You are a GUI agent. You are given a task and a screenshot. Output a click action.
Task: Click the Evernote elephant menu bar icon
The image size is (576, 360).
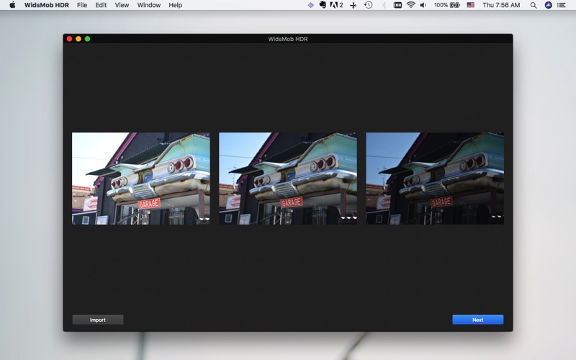323,5
